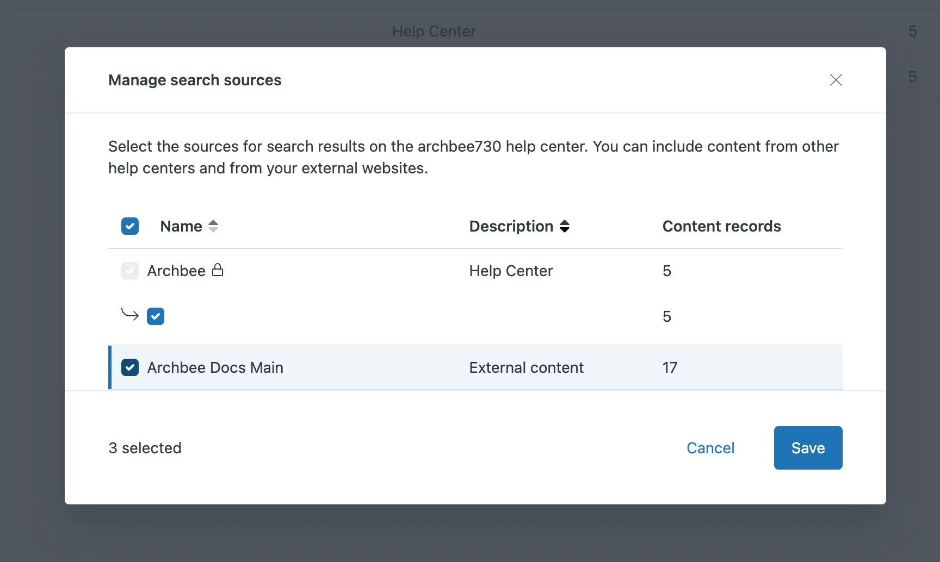Click the locked Archbee checkbox

pyautogui.click(x=130, y=271)
